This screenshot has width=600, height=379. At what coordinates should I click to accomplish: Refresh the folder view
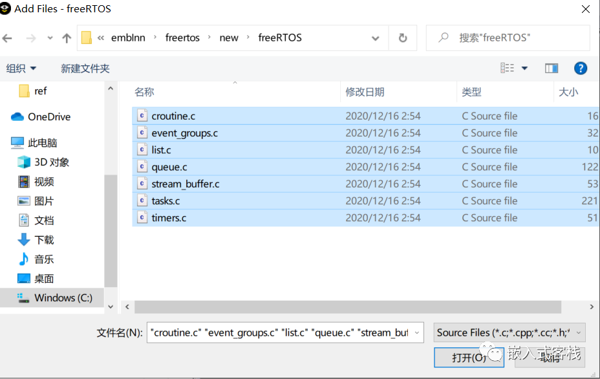click(x=403, y=38)
